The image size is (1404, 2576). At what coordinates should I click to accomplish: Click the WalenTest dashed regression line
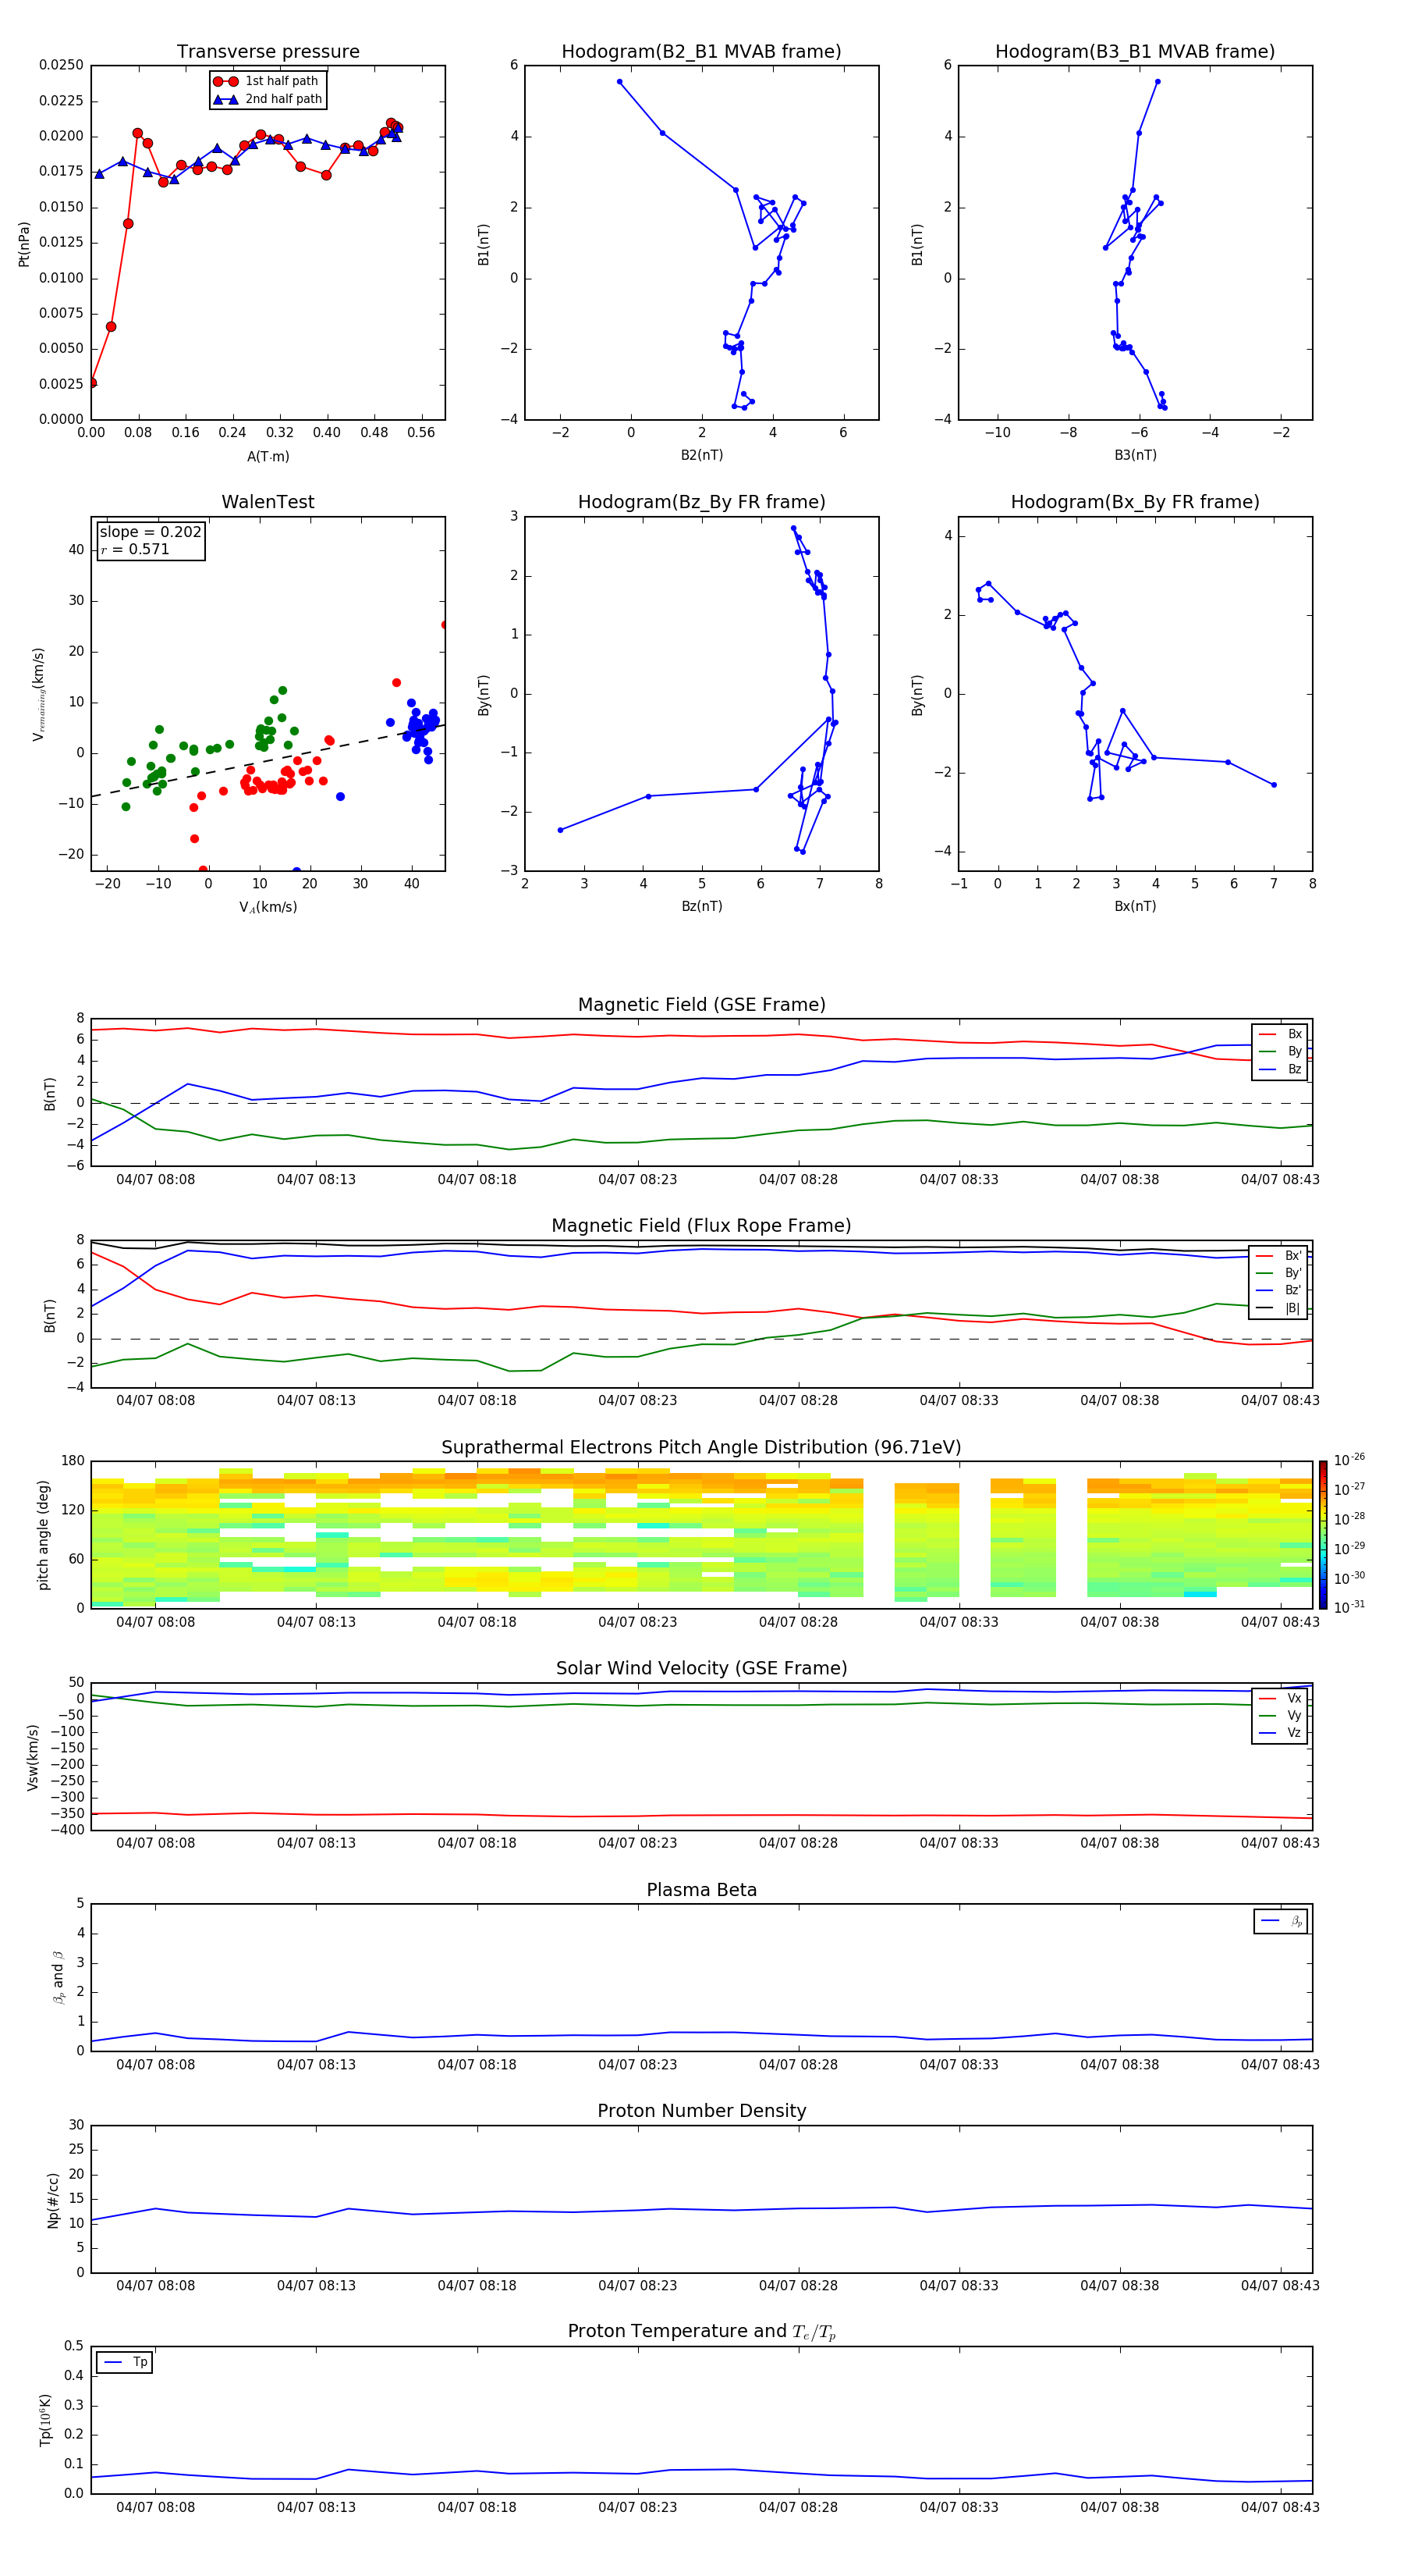click(x=268, y=761)
